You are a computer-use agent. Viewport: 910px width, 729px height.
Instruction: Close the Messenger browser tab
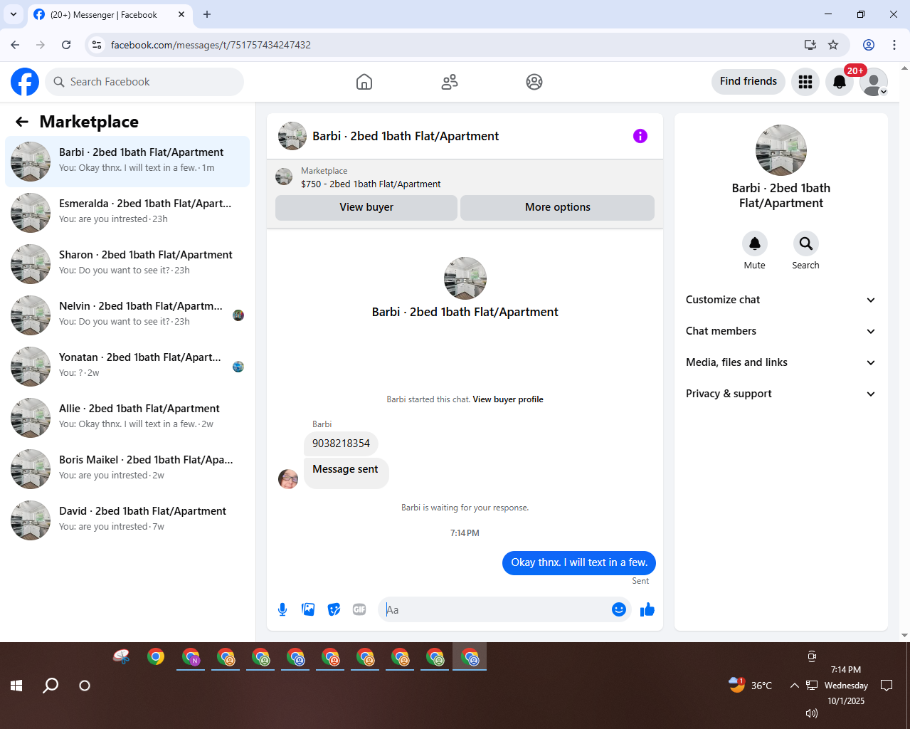pyautogui.click(x=181, y=14)
